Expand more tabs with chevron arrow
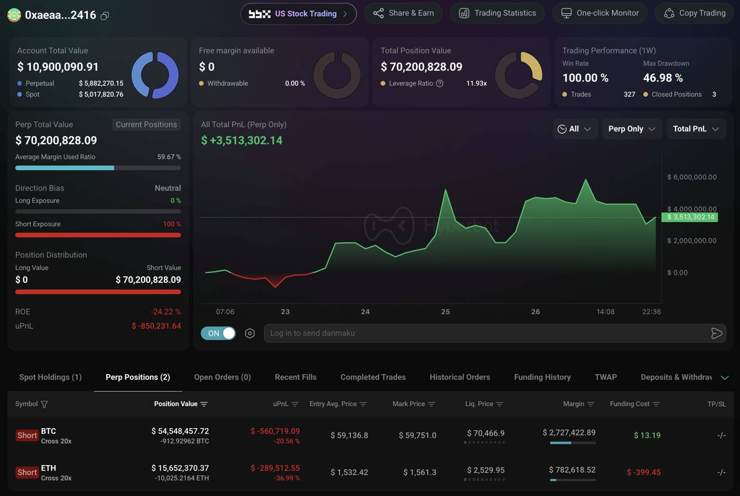The height and width of the screenshot is (496, 740). coord(725,378)
